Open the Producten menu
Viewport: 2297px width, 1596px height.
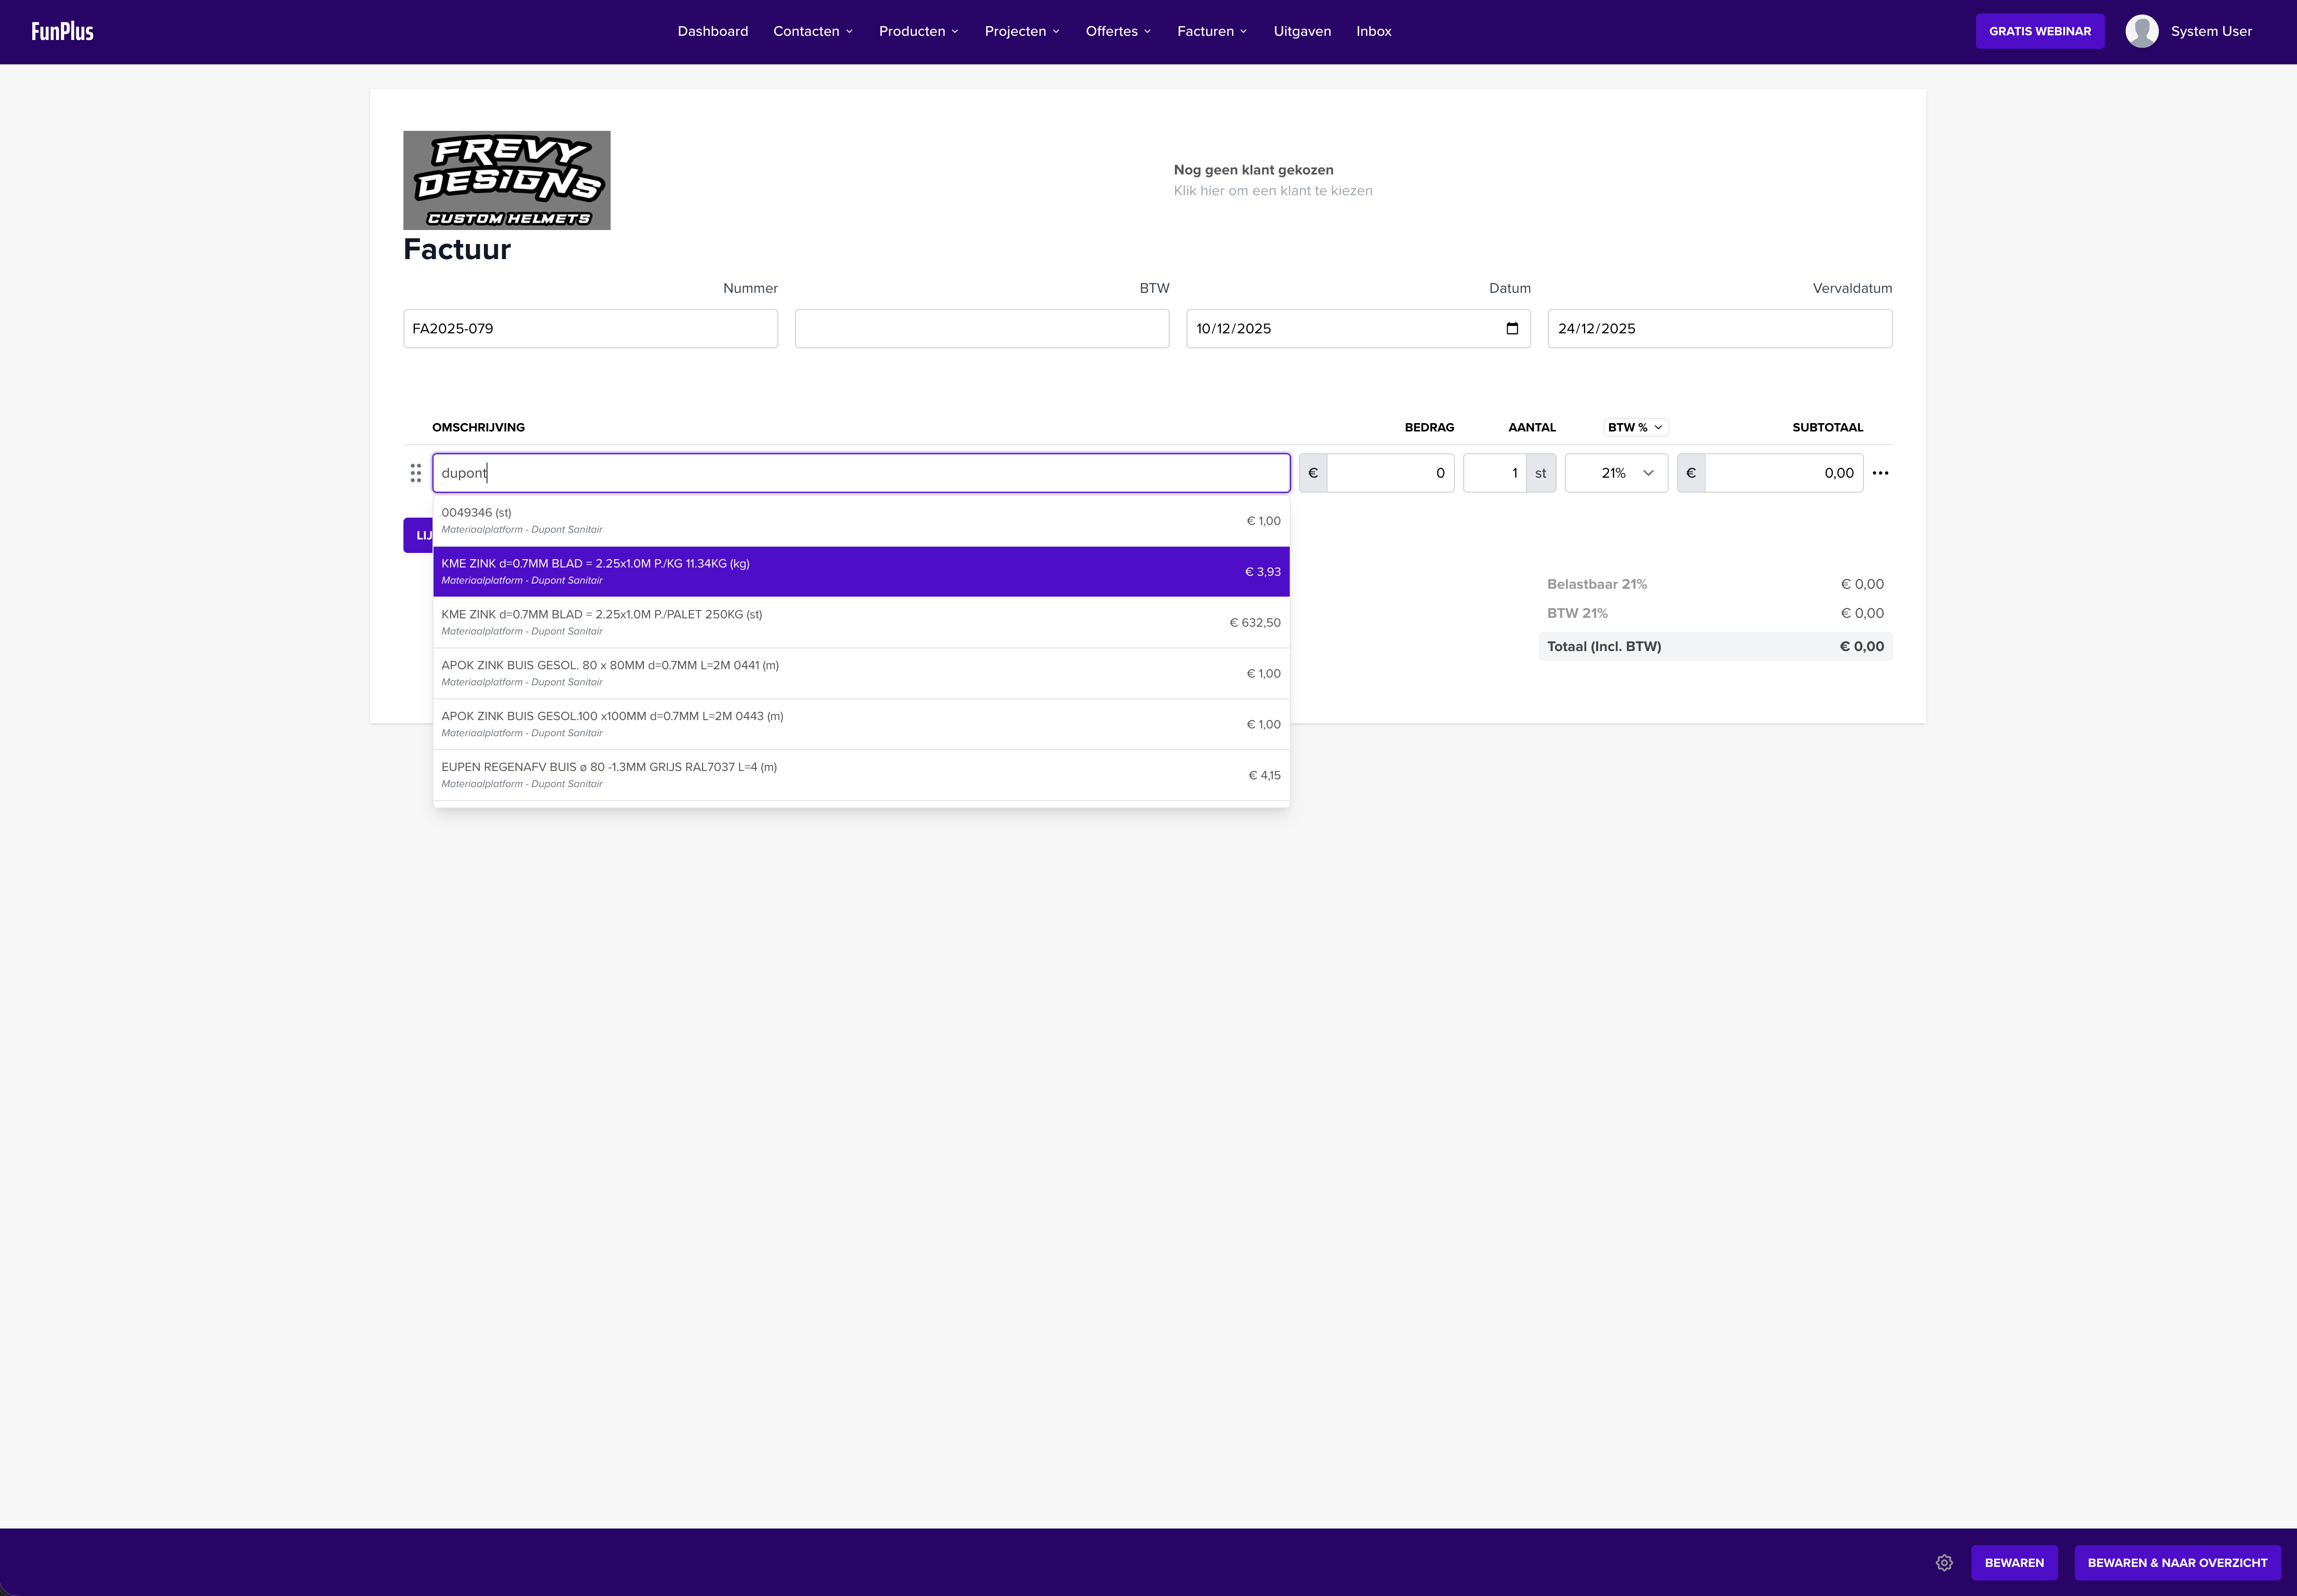(918, 31)
